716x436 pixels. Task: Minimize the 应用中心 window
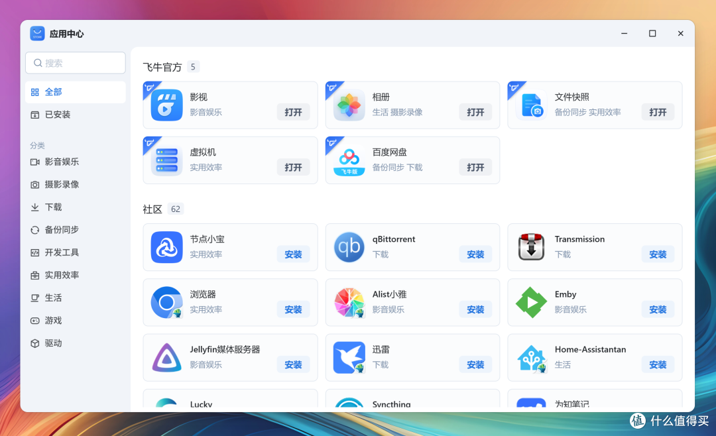pyautogui.click(x=625, y=33)
